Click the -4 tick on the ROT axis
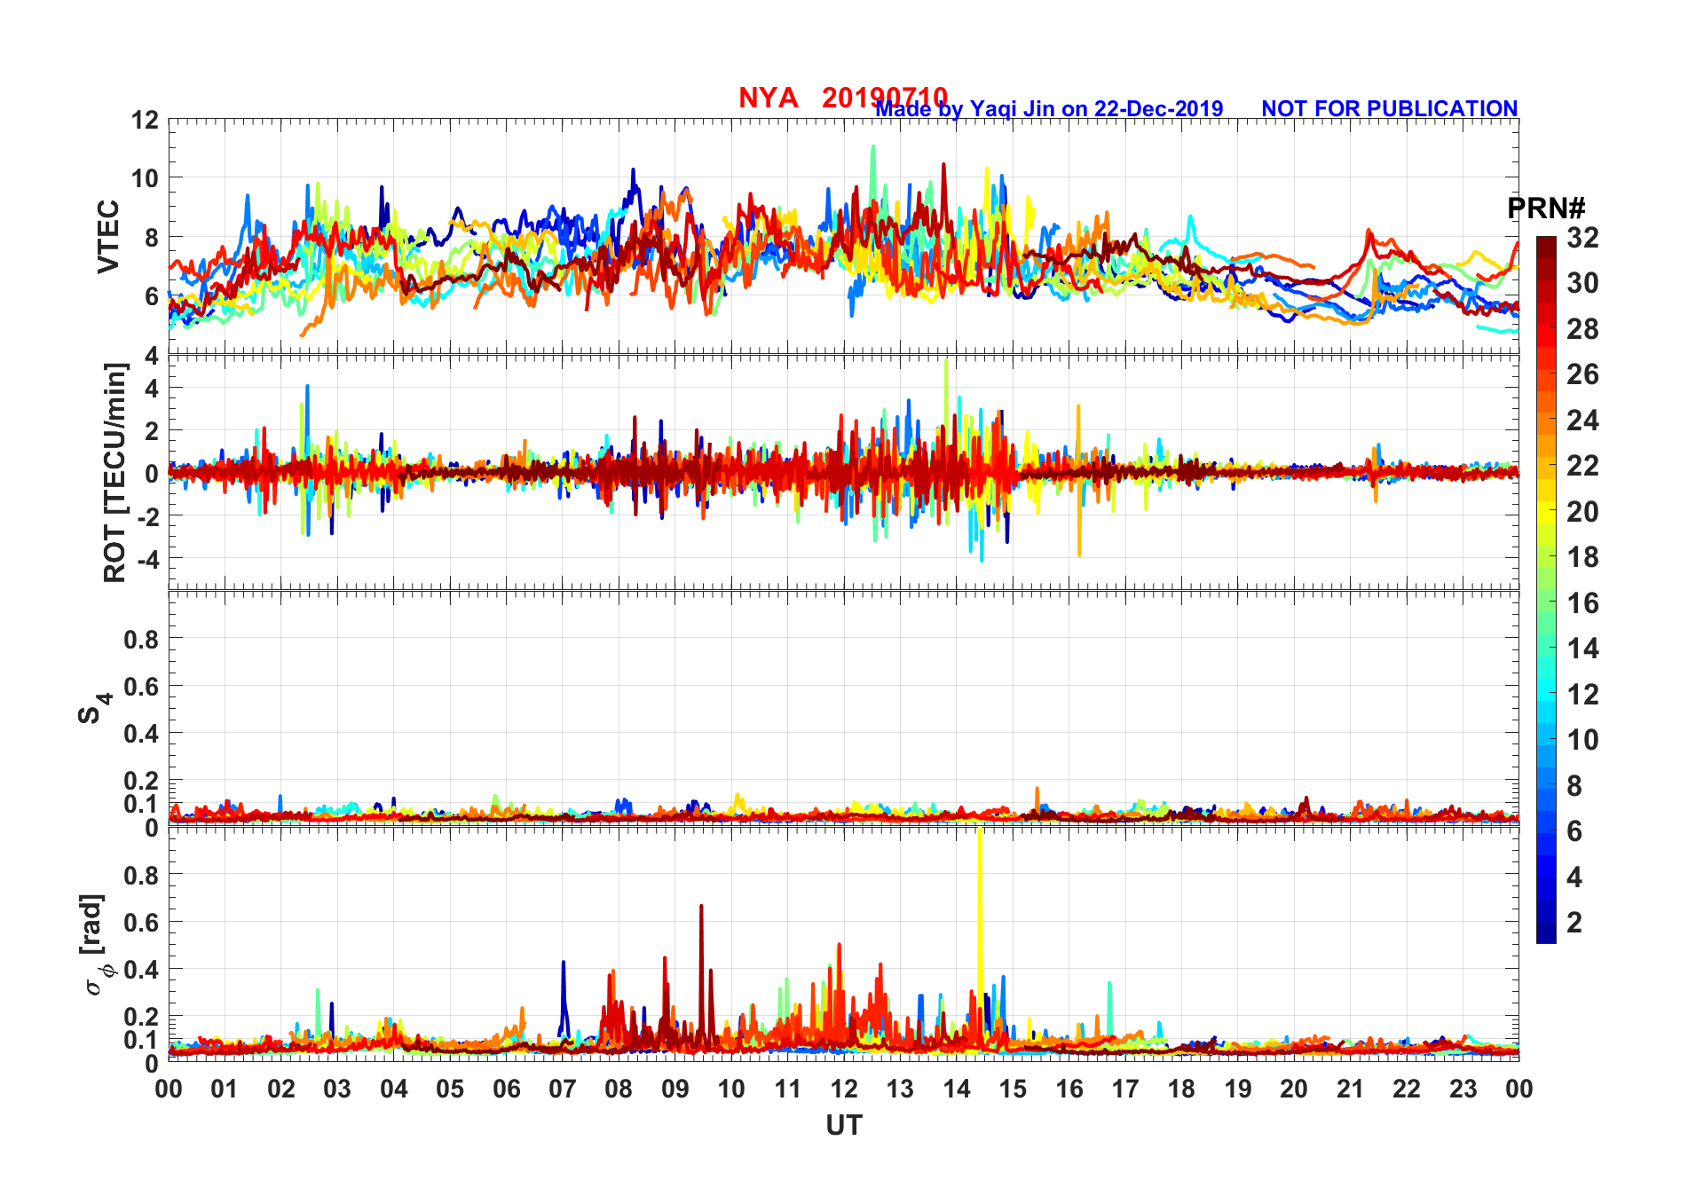The width and height of the screenshot is (1688, 1180). point(147,559)
